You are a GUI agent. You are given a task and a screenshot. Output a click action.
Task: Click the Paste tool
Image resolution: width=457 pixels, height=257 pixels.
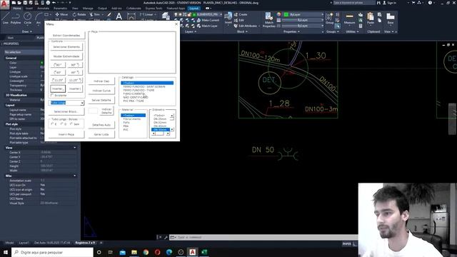[371, 18]
